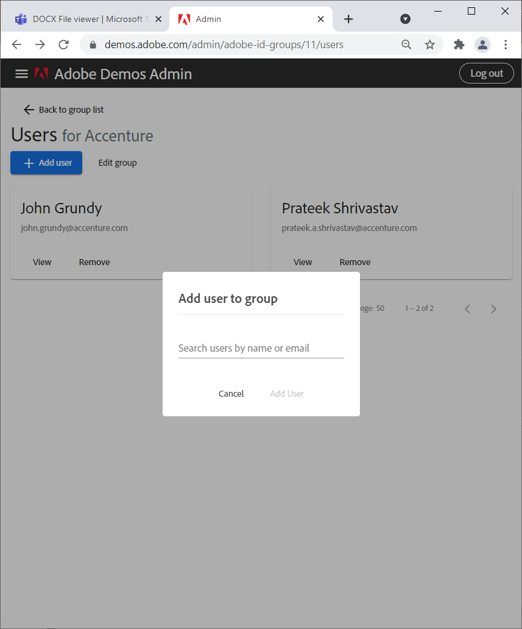Open the Chrome profile avatar
522x629 pixels.
(x=482, y=44)
